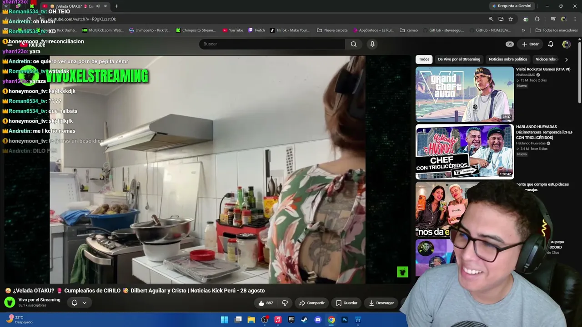Viewport: 582px width, 327px height.
Task: Open Epic Games Launcher from the taskbar
Action: (x=291, y=320)
